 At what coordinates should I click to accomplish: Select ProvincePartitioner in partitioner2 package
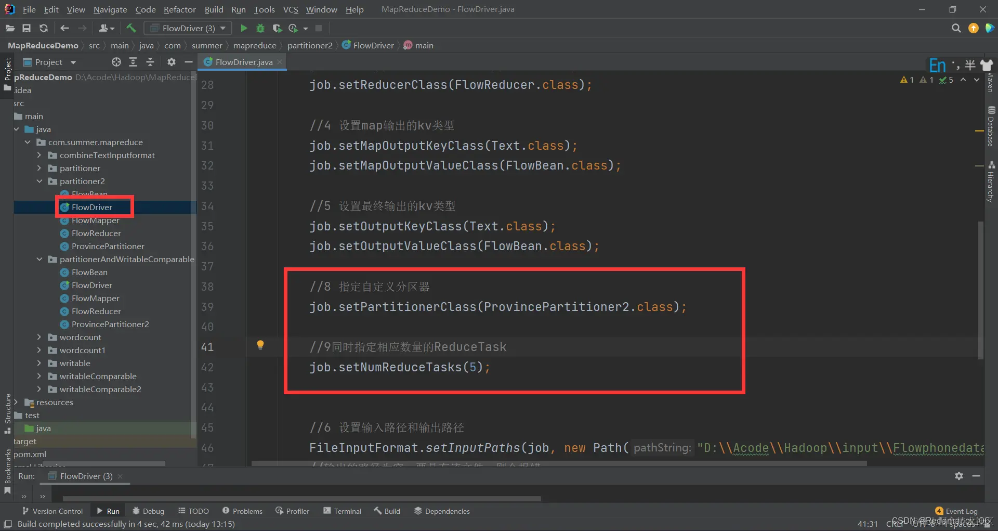tap(108, 246)
